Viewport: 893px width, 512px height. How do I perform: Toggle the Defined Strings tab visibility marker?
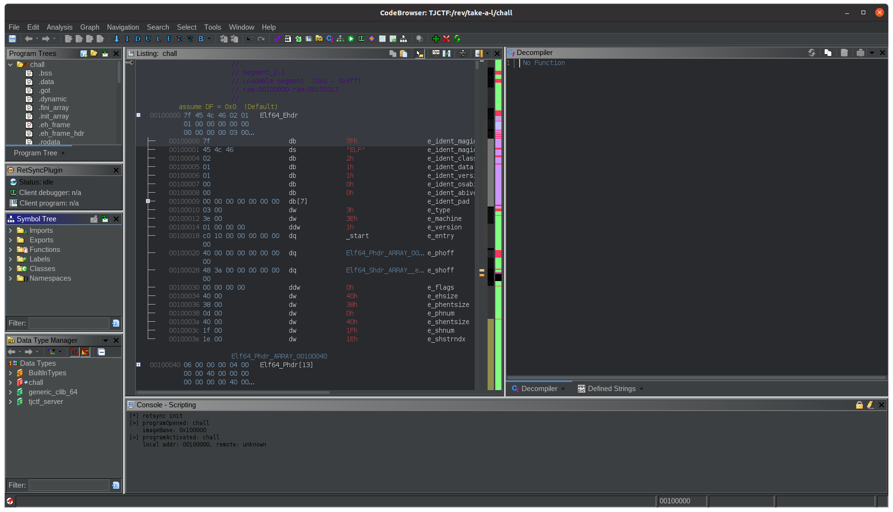point(642,389)
